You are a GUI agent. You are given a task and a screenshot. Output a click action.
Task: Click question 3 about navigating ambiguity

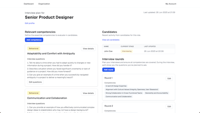[58, 76]
